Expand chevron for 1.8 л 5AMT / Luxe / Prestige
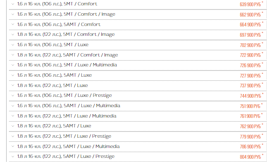 pos(13,157)
